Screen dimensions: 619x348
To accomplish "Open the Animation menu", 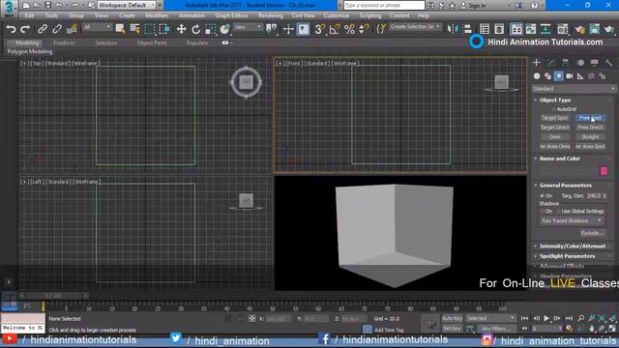I will [x=192, y=15].
